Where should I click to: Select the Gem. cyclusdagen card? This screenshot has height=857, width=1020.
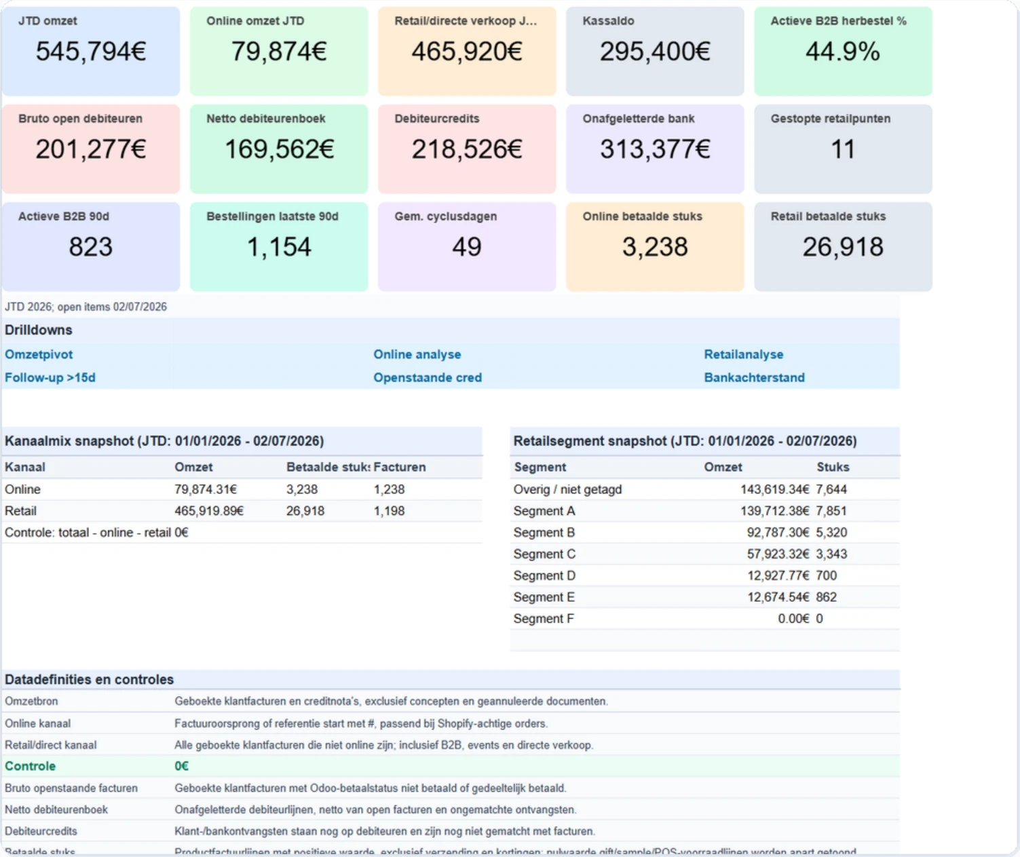point(467,247)
